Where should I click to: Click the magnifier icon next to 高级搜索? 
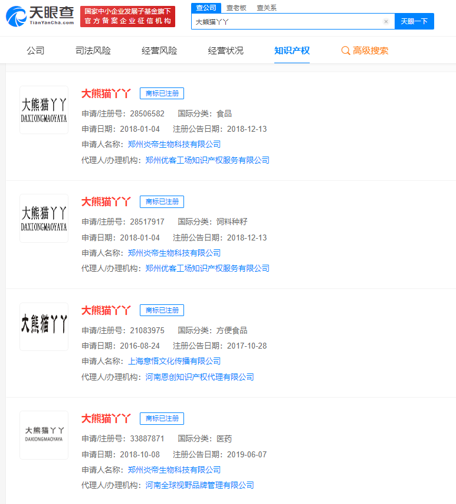tap(346, 51)
